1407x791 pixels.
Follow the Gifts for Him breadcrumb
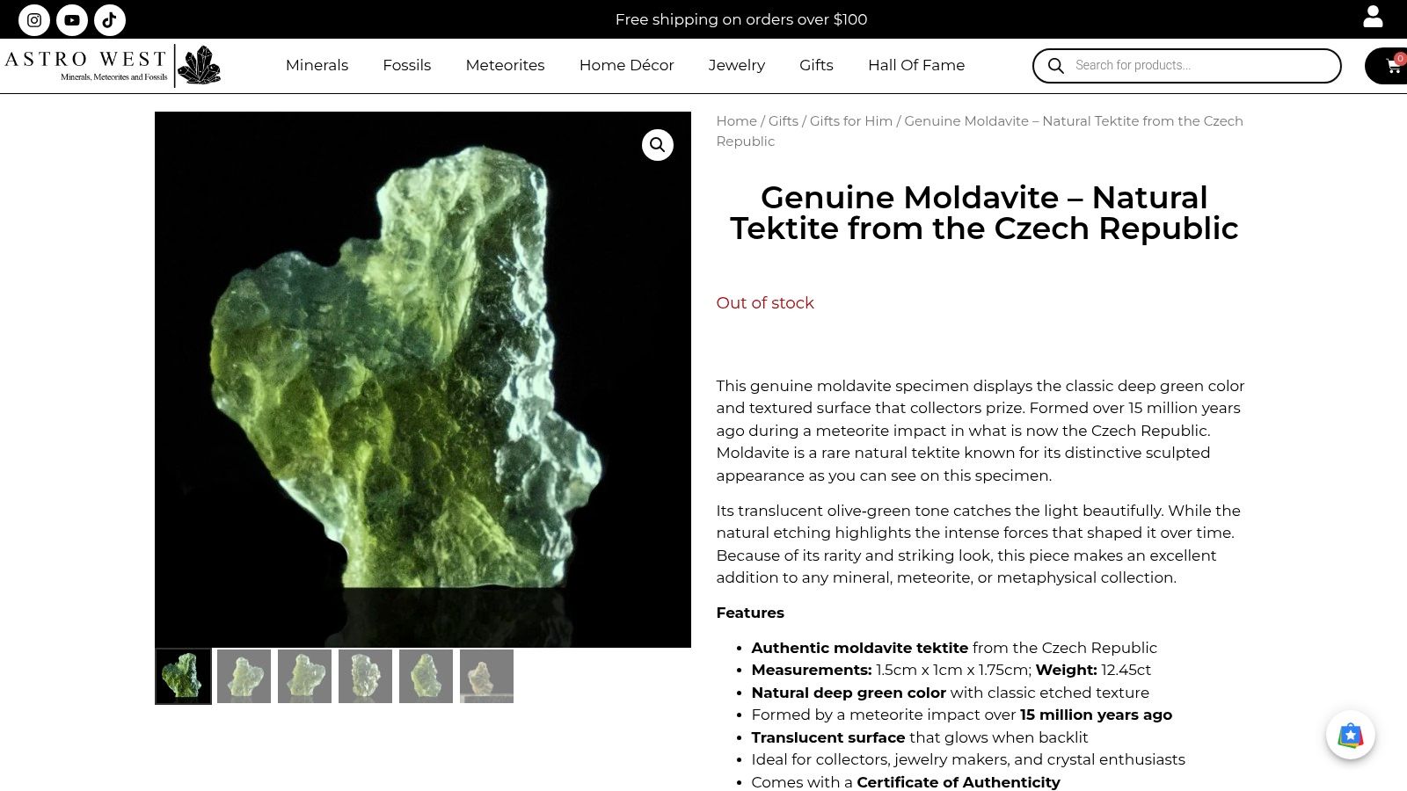tap(851, 121)
